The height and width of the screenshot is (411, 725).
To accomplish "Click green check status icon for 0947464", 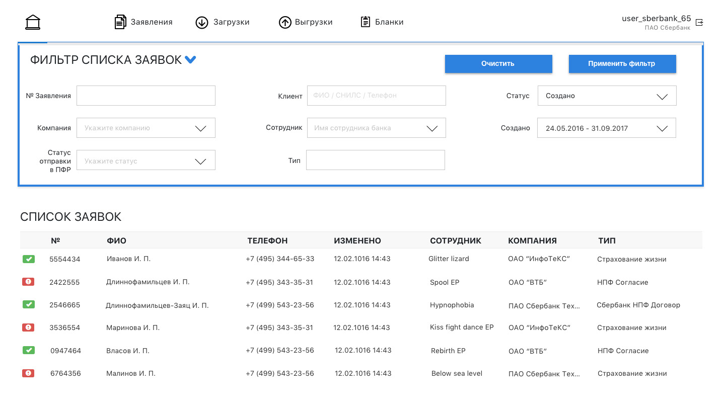I will point(28,350).
